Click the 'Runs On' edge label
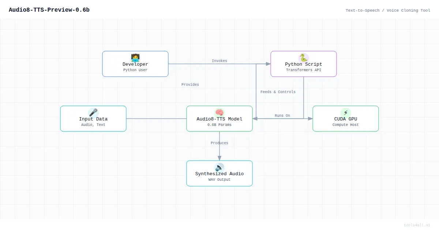 (282, 116)
